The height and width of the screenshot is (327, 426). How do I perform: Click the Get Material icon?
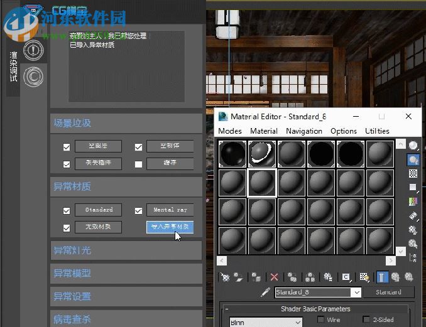(x=225, y=277)
